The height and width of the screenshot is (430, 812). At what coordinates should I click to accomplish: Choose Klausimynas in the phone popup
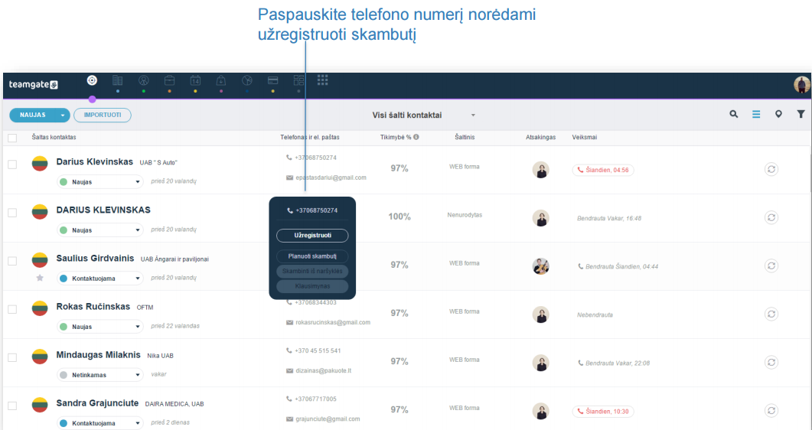[312, 286]
